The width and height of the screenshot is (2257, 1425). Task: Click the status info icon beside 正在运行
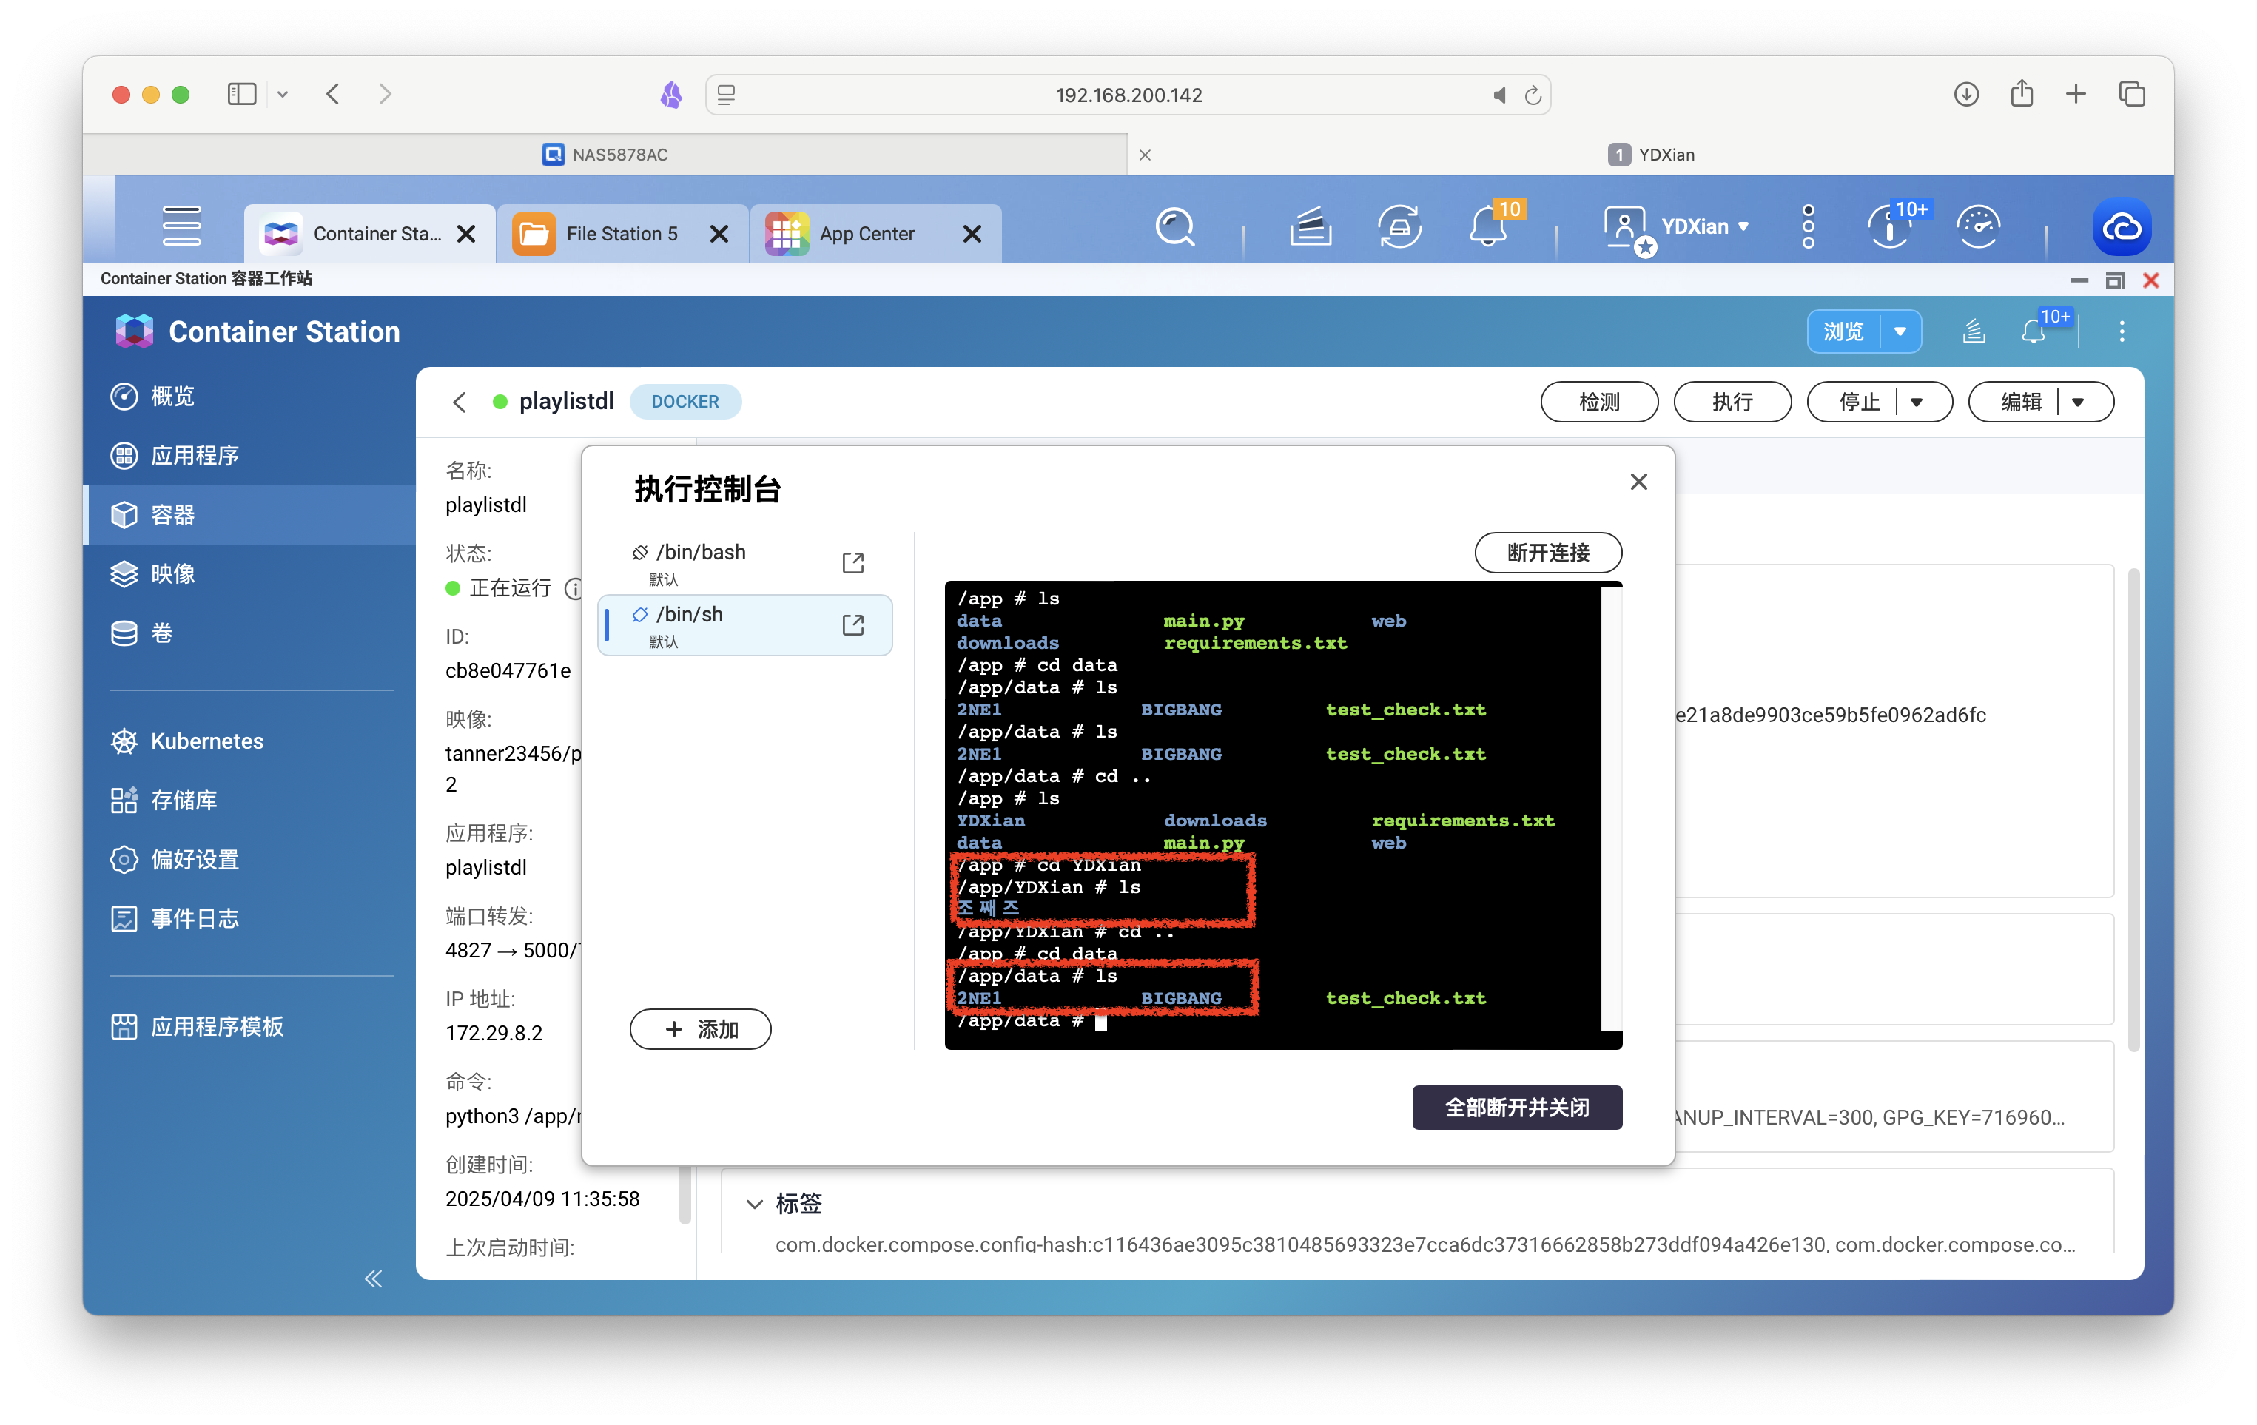(573, 588)
